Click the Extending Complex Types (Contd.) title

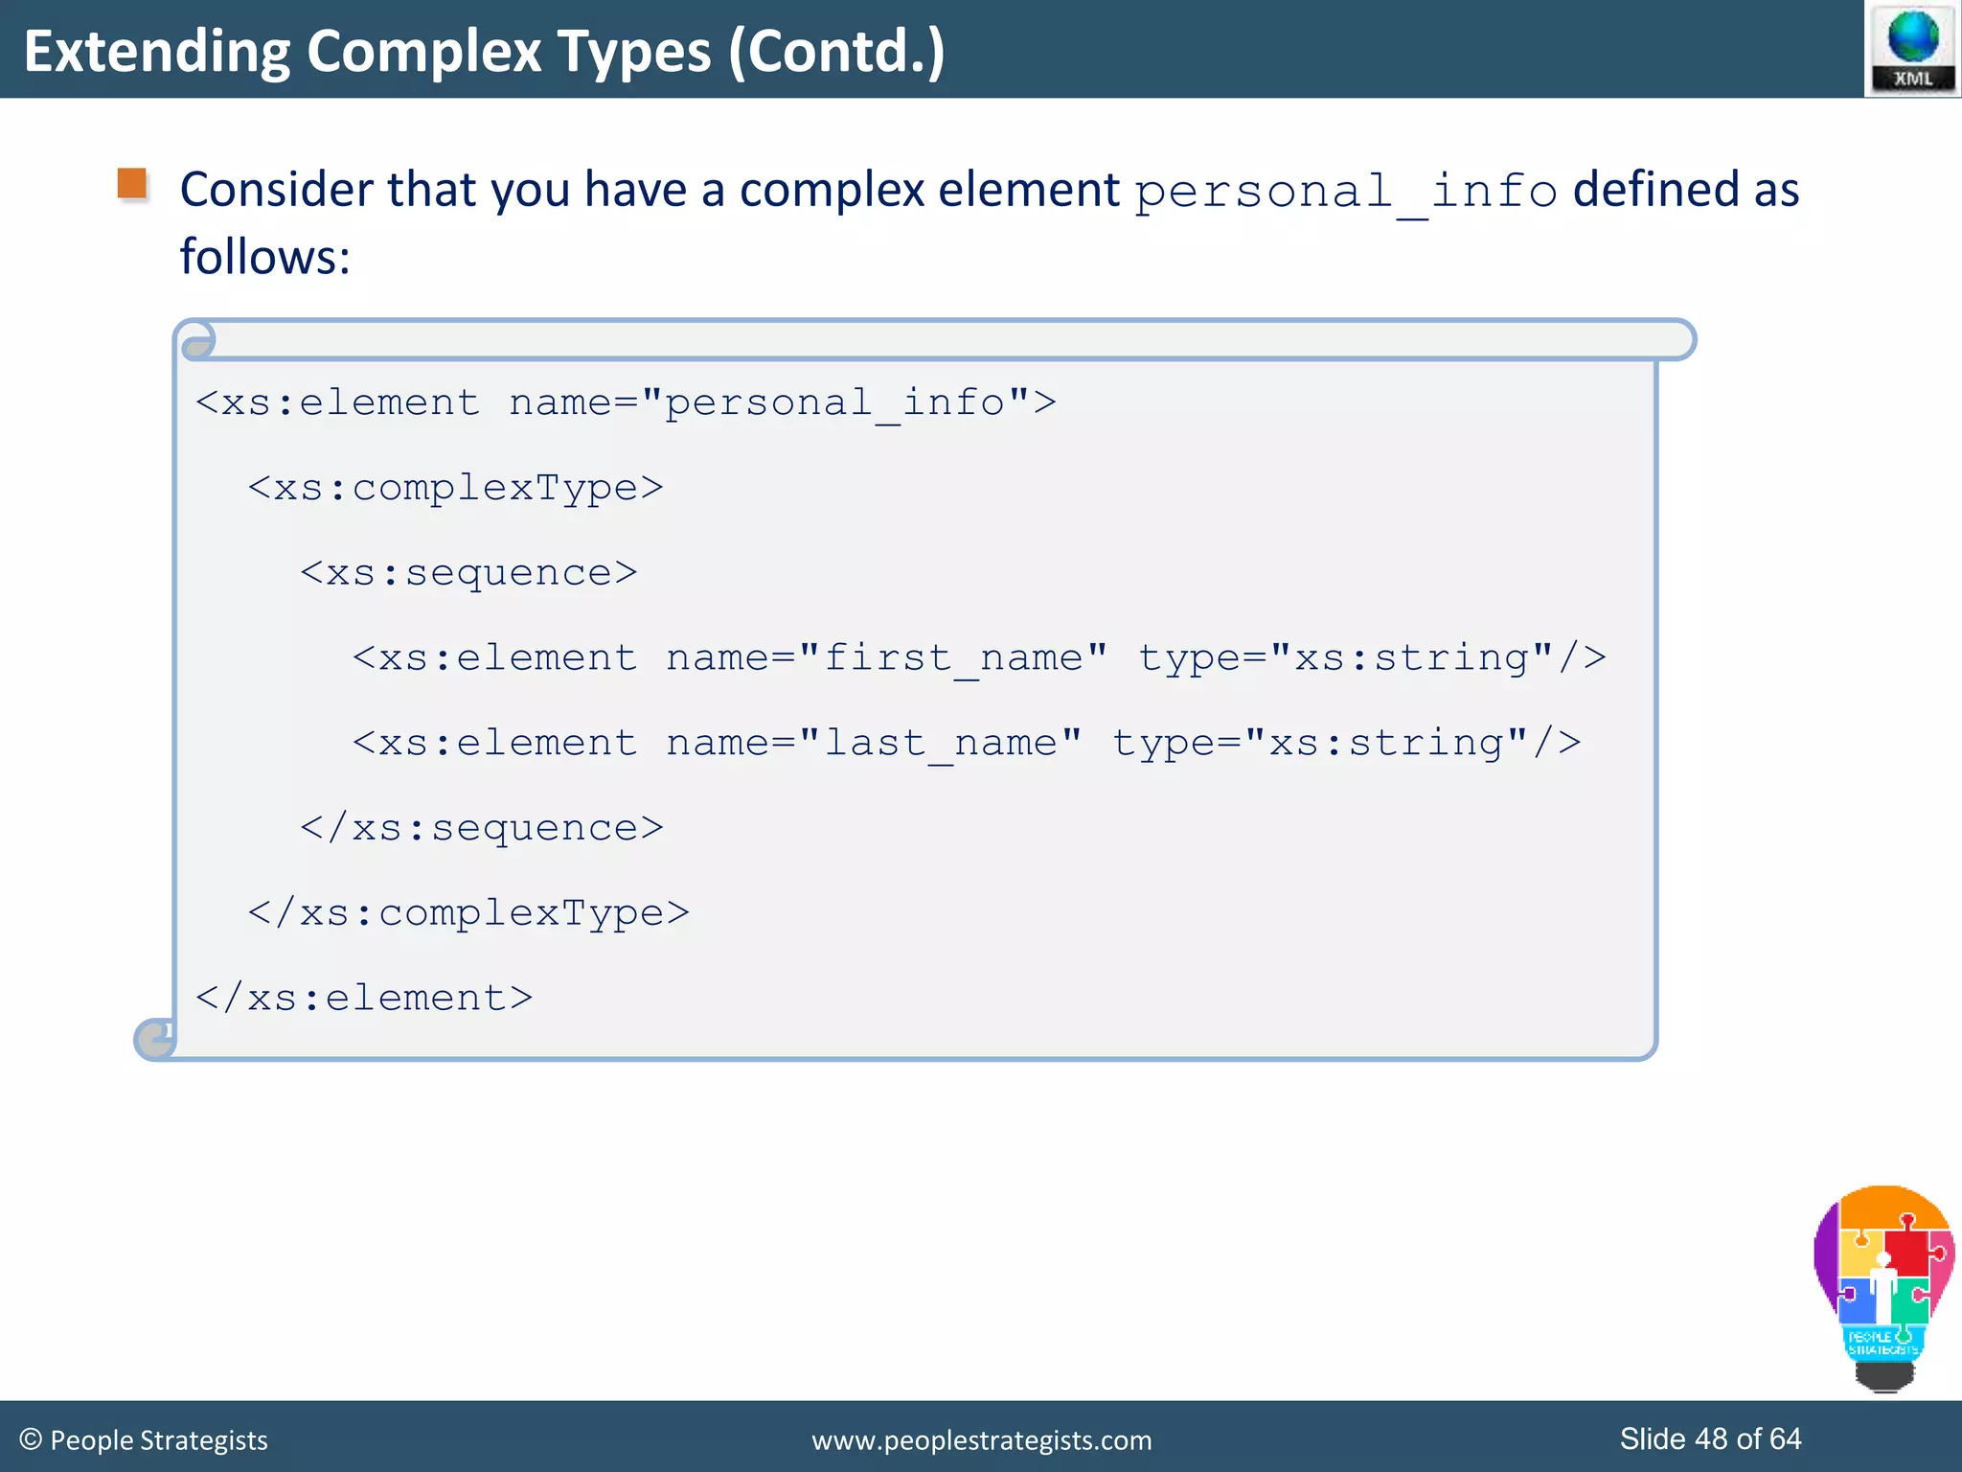tap(484, 51)
